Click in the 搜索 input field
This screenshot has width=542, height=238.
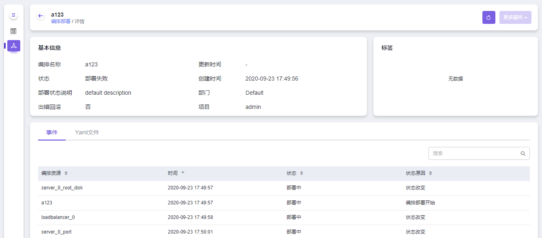click(474, 153)
